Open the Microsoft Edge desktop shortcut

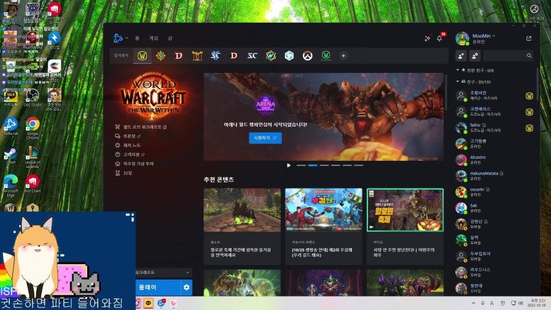[x=10, y=185]
